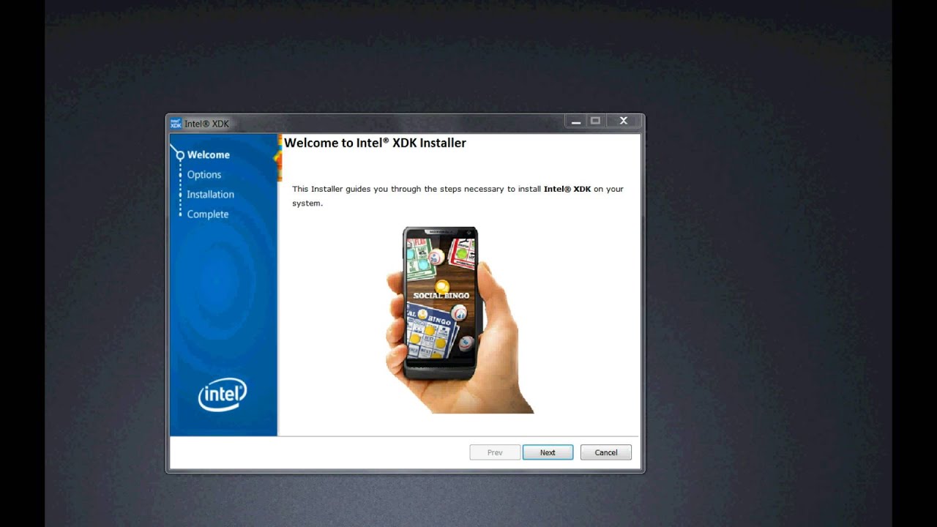The width and height of the screenshot is (937, 527).
Task: Select the Options step in sidebar
Action: coord(204,174)
